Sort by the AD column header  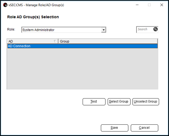pyautogui.click(x=32, y=41)
